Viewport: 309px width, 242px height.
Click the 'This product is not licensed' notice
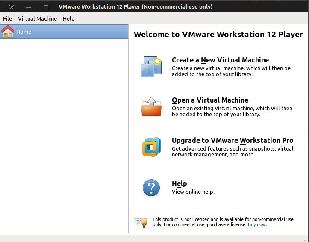click(223, 222)
